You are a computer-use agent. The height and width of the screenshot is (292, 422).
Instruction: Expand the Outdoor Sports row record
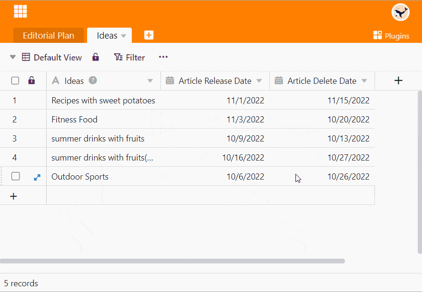pos(37,177)
